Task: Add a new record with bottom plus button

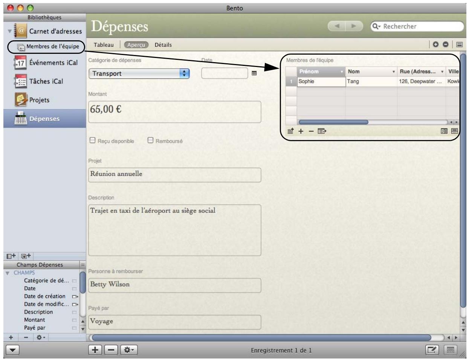Action: [x=95, y=350]
